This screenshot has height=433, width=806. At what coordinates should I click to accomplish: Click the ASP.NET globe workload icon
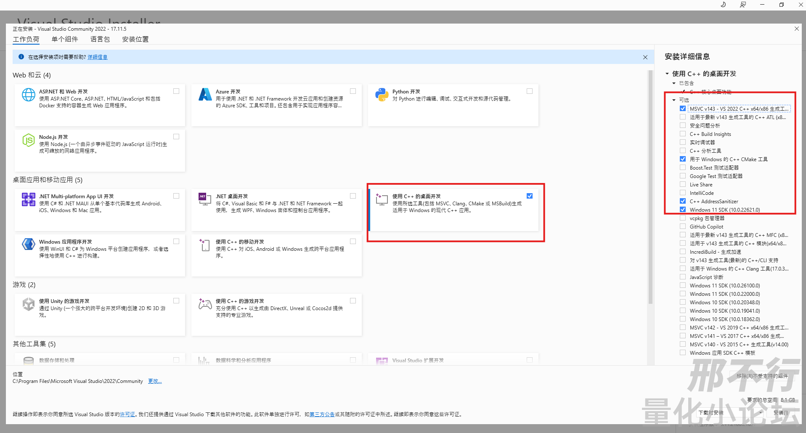coord(28,95)
